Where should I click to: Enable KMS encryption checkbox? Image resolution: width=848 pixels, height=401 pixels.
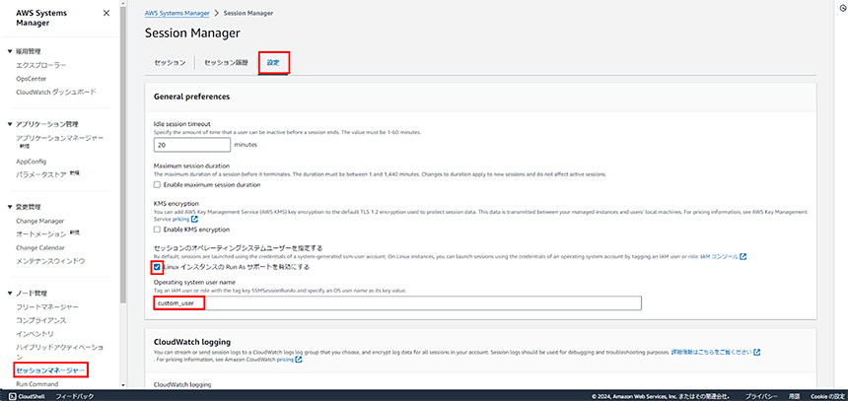tap(158, 230)
